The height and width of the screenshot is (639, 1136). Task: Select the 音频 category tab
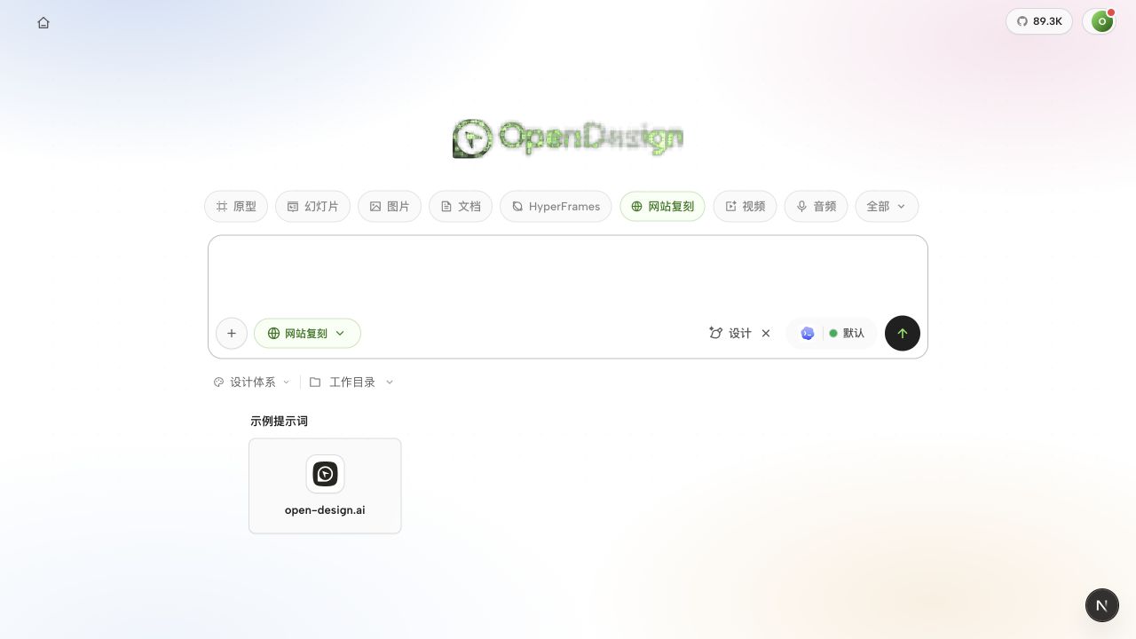pos(816,206)
